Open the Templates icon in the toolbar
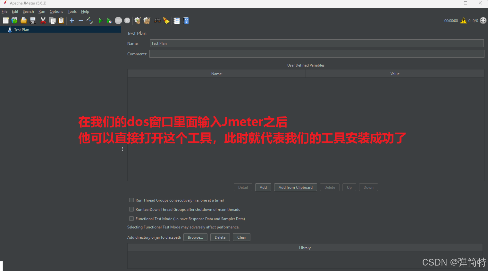This screenshot has height=271, width=488. (14, 20)
